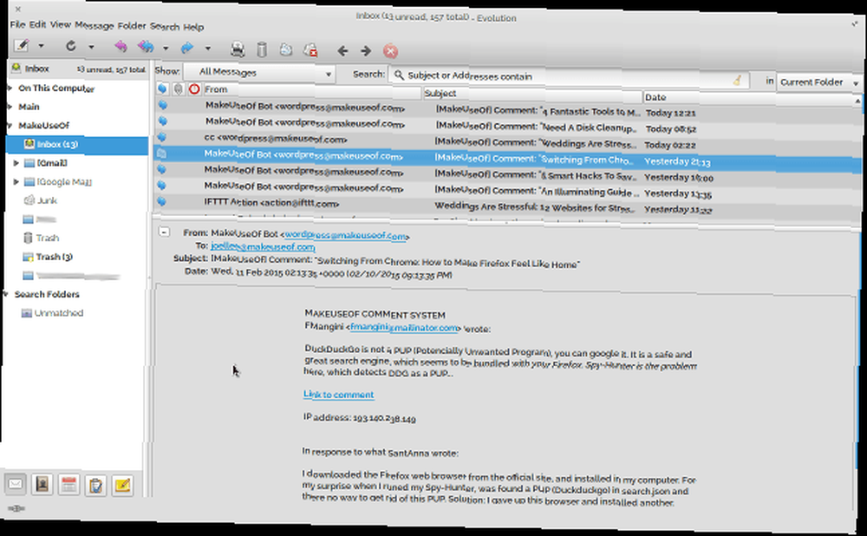This screenshot has height=536, width=867.
Task: Go to previous message arrow
Action: pos(342,51)
